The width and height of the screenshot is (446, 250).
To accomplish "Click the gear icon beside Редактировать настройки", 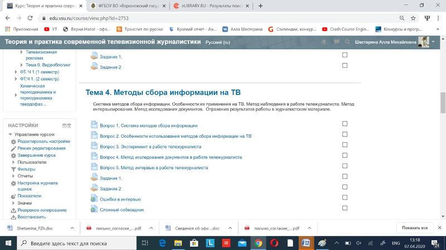I will click(x=13, y=142).
